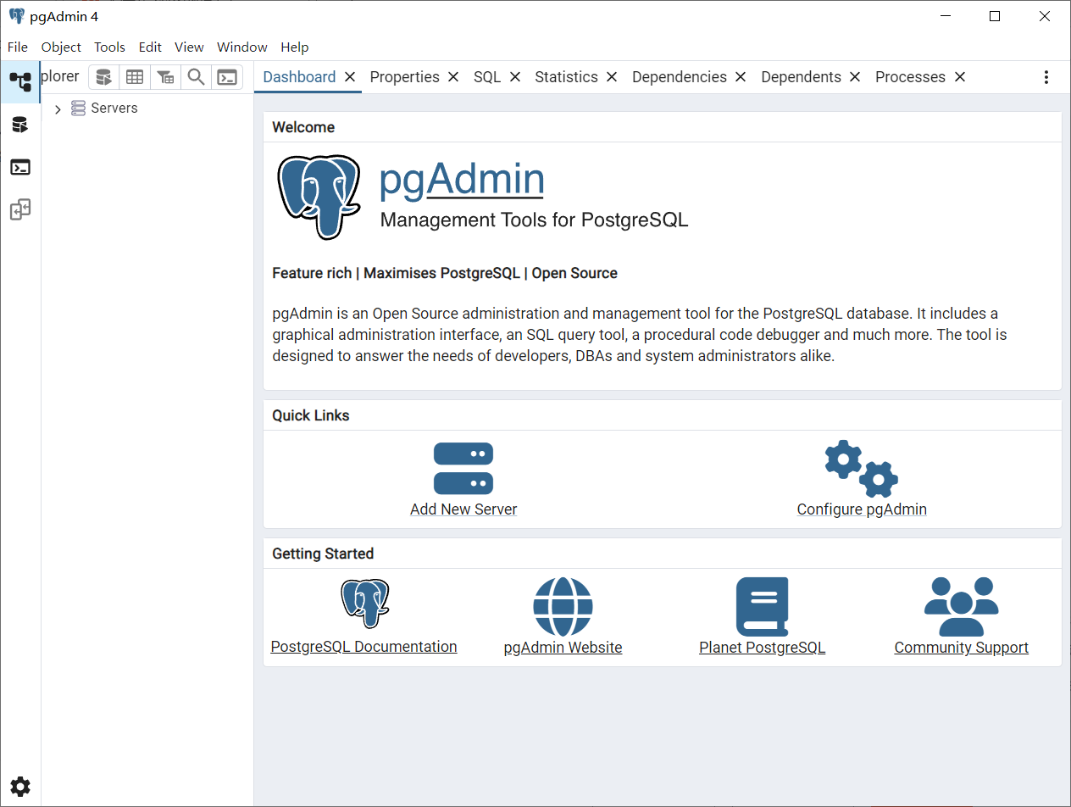
Task: Switch to the Processes tab
Action: pyautogui.click(x=910, y=77)
